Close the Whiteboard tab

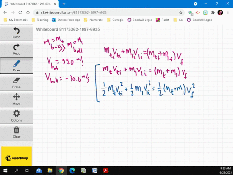click(55, 4)
